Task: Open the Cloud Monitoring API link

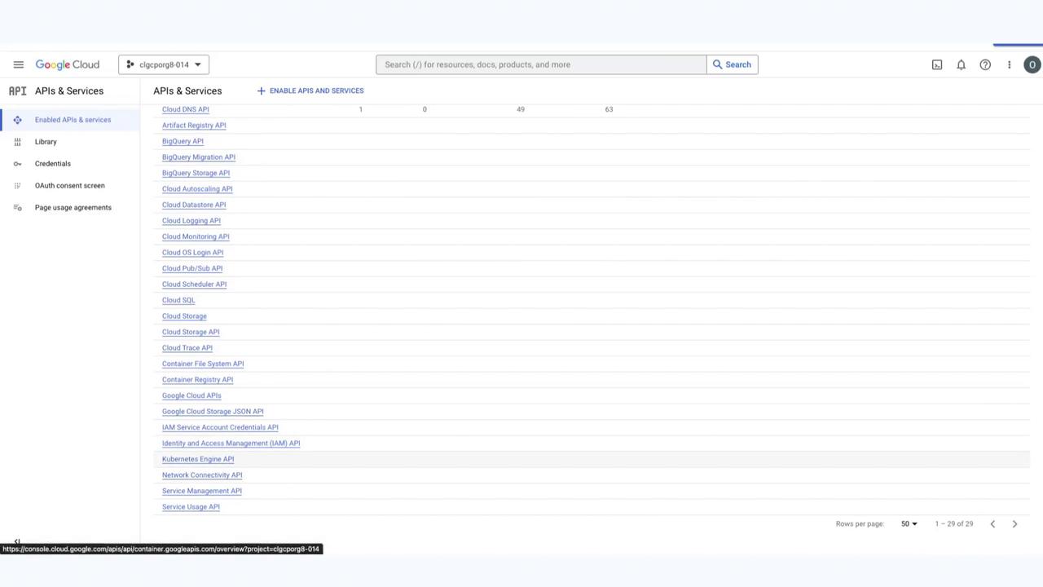Action: point(196,236)
